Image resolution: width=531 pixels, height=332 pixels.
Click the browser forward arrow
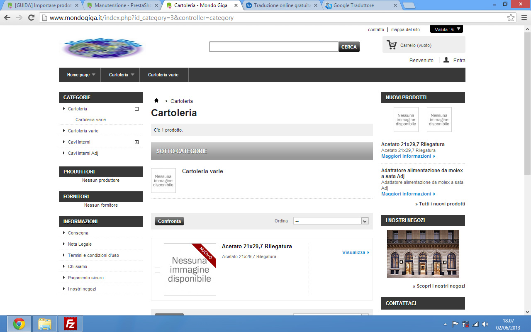[x=19, y=18]
